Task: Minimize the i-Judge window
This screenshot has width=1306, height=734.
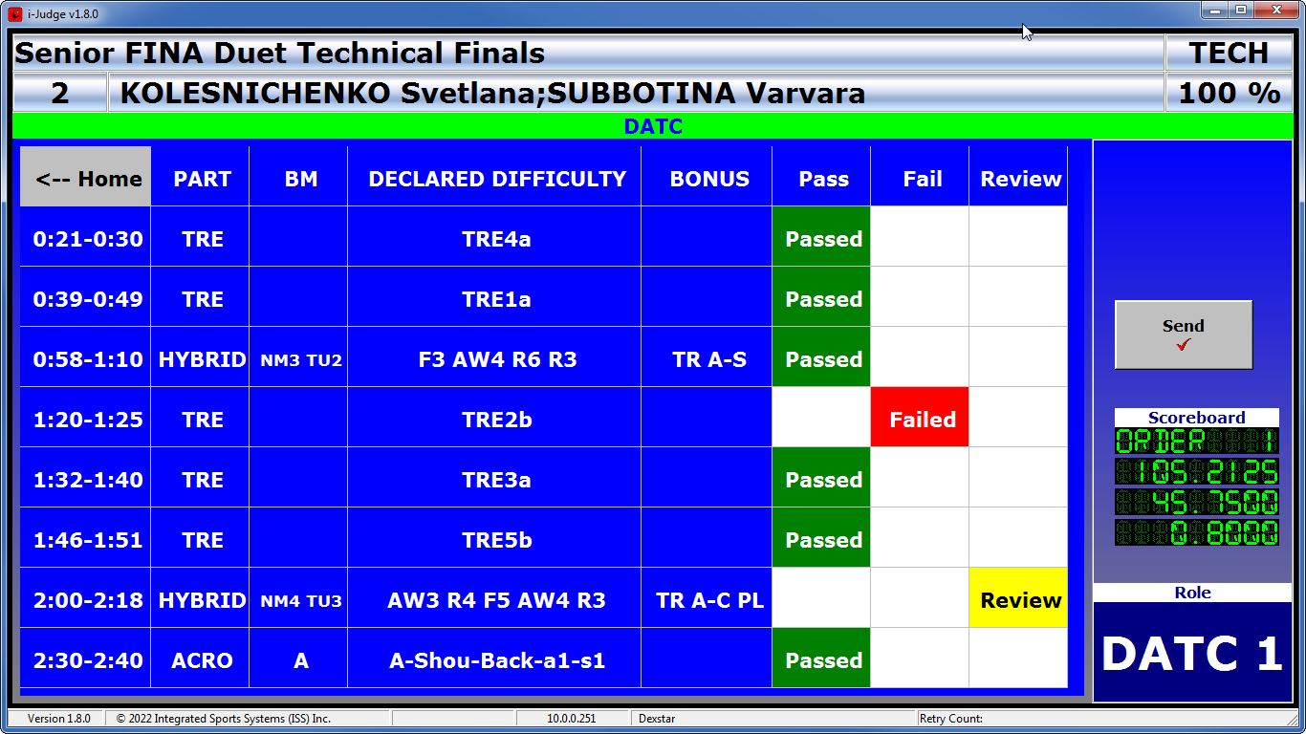Action: coord(1215,11)
